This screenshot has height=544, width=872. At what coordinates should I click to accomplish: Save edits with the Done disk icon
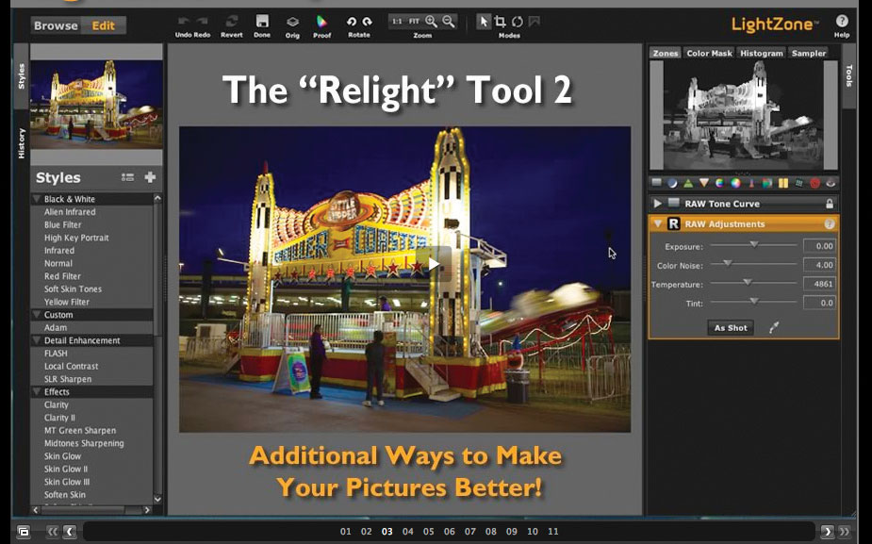[x=262, y=19]
